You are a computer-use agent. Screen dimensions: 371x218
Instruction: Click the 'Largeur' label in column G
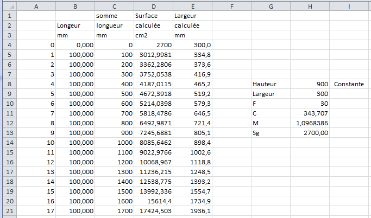(271, 94)
